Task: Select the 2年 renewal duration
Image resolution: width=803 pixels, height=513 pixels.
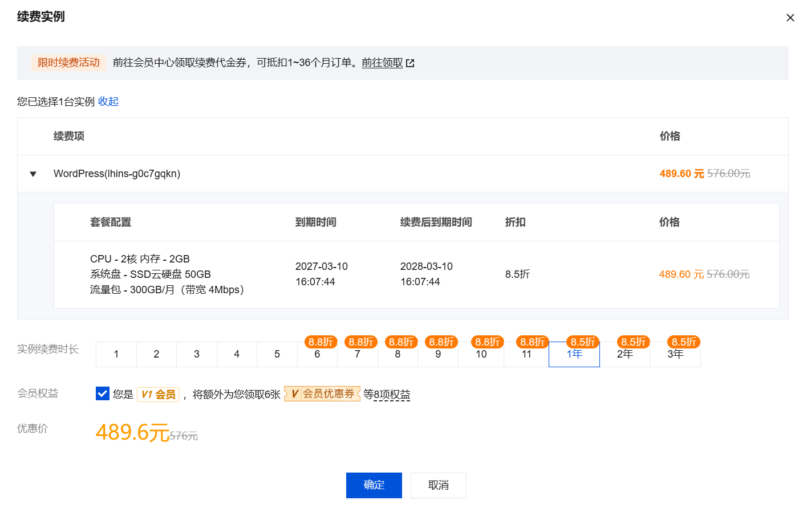Action: point(625,354)
